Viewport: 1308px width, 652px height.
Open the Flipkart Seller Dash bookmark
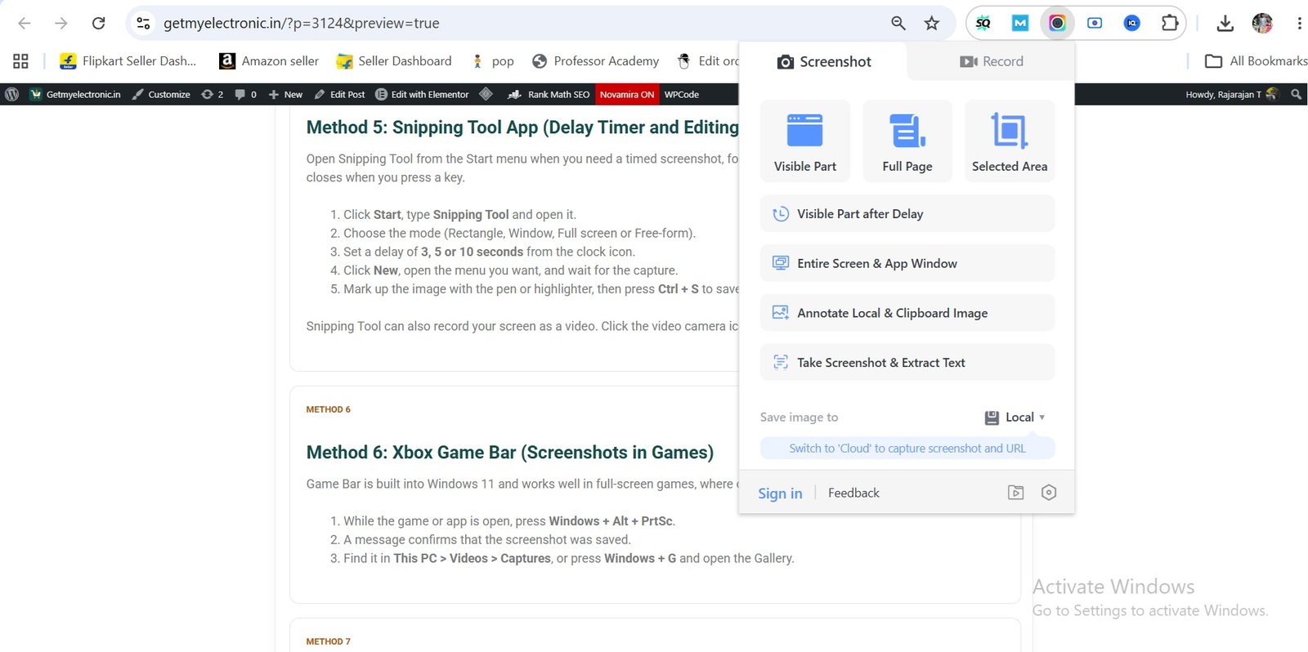[x=128, y=61]
